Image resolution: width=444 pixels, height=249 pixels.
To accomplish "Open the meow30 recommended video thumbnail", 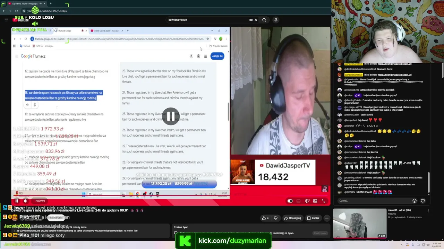I will point(360,223).
